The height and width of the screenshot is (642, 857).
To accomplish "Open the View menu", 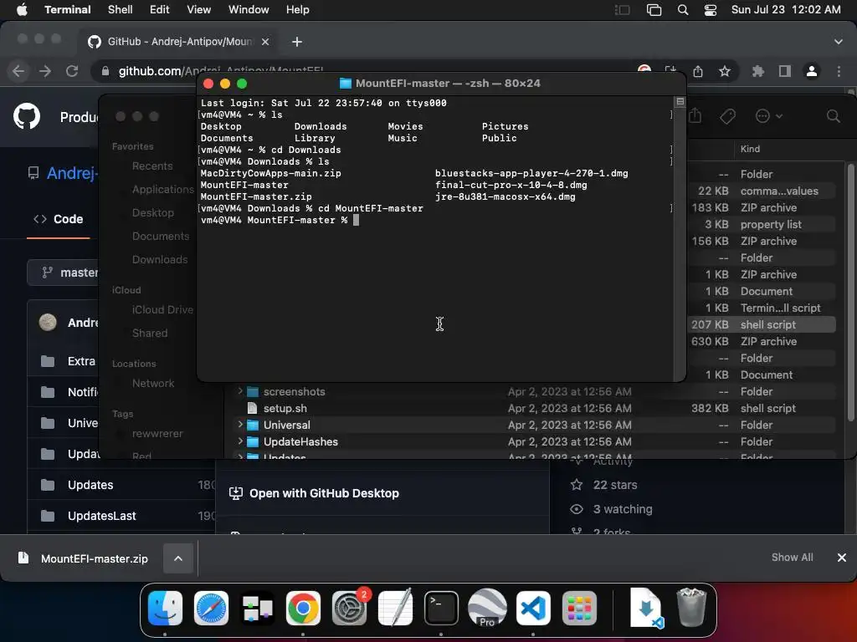I will point(198,9).
